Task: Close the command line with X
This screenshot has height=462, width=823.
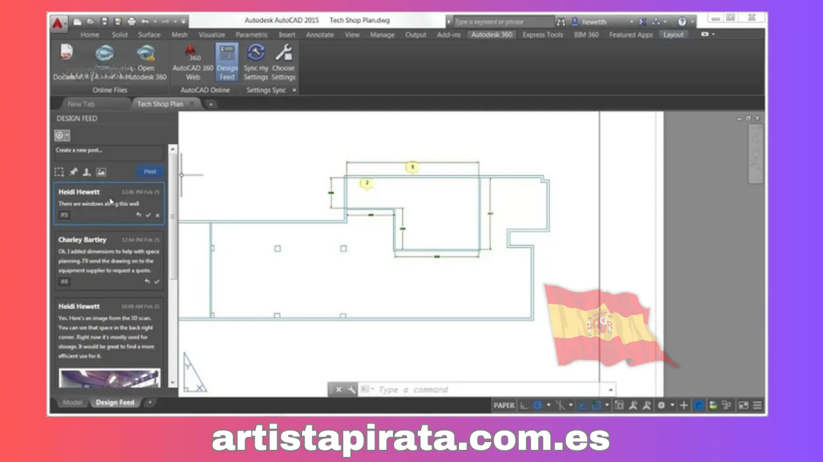Action: click(x=339, y=389)
